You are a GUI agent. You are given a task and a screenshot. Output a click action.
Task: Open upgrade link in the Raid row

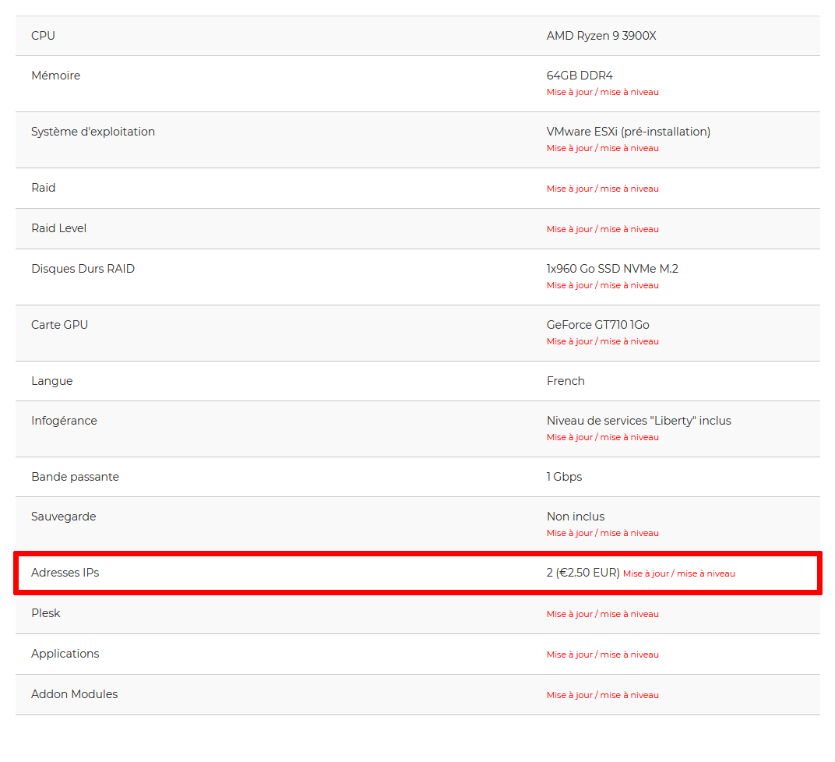click(602, 189)
